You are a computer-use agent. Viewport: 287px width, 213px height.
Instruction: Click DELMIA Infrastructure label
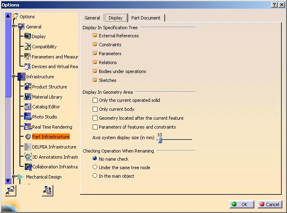click(54, 147)
